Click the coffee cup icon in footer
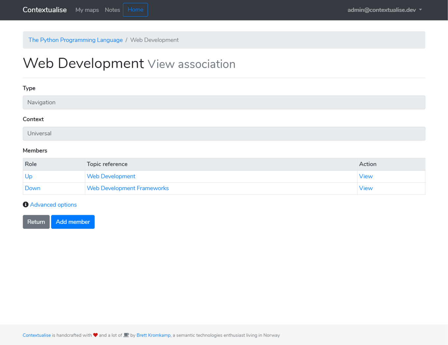This screenshot has height=345, width=448. 126,335
